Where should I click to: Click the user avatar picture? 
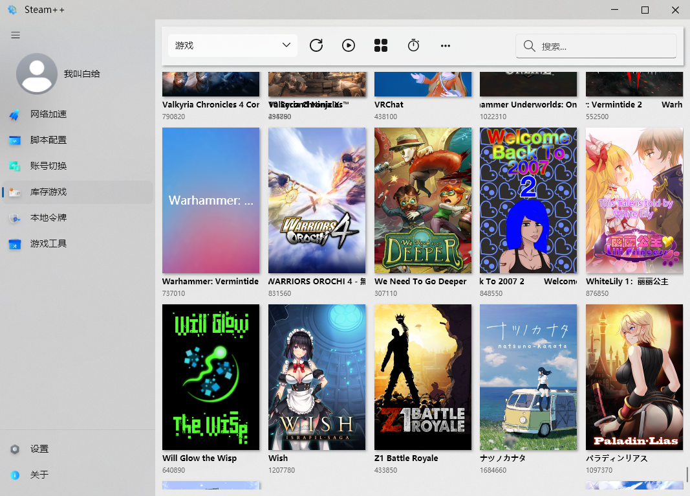tap(37, 74)
